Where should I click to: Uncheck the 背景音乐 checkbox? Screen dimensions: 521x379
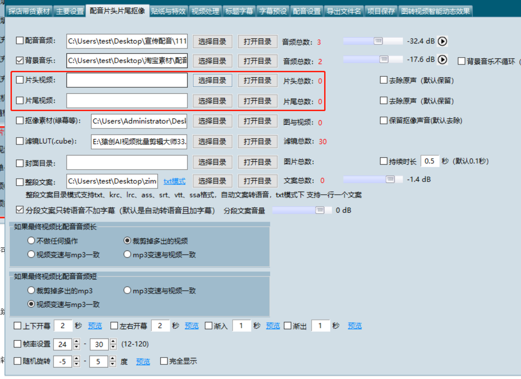(20, 60)
